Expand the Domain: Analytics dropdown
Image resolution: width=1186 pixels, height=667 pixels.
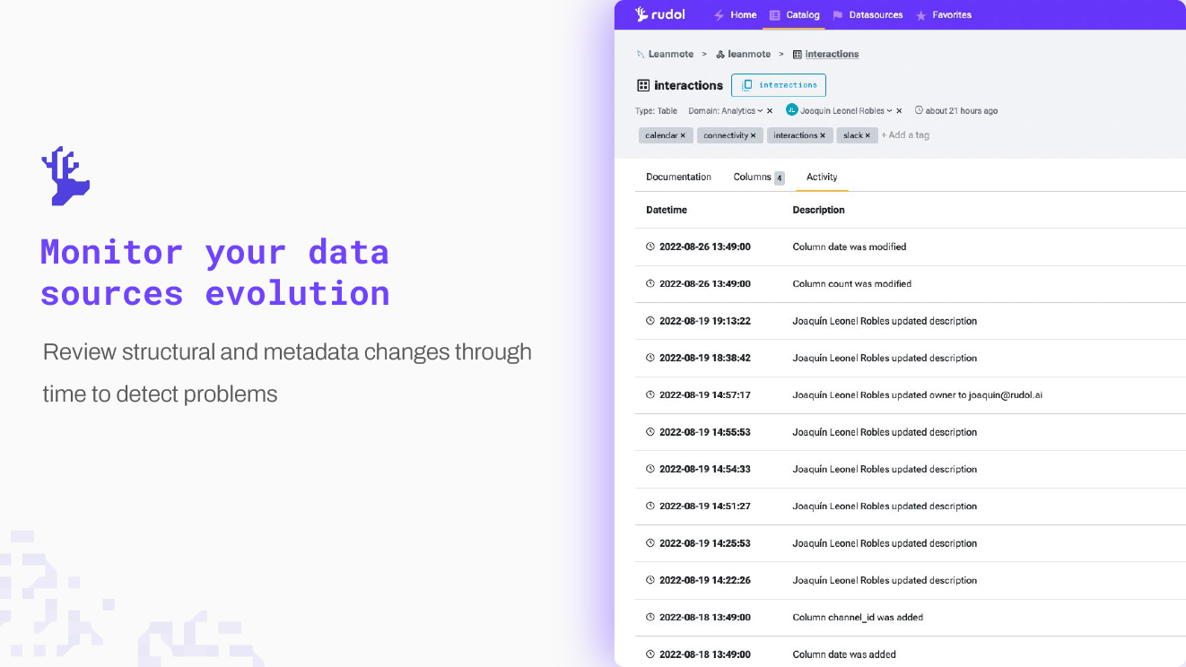click(x=726, y=111)
